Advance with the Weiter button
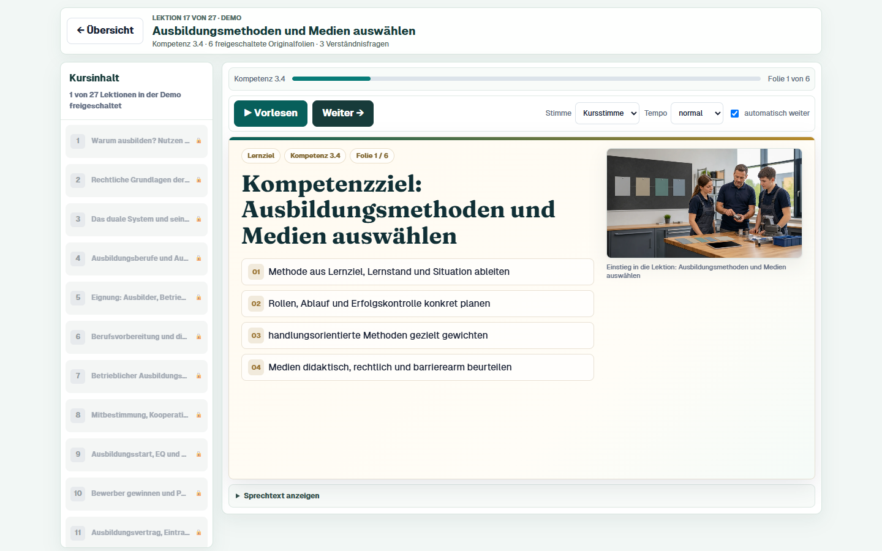This screenshot has width=882, height=551. (343, 113)
